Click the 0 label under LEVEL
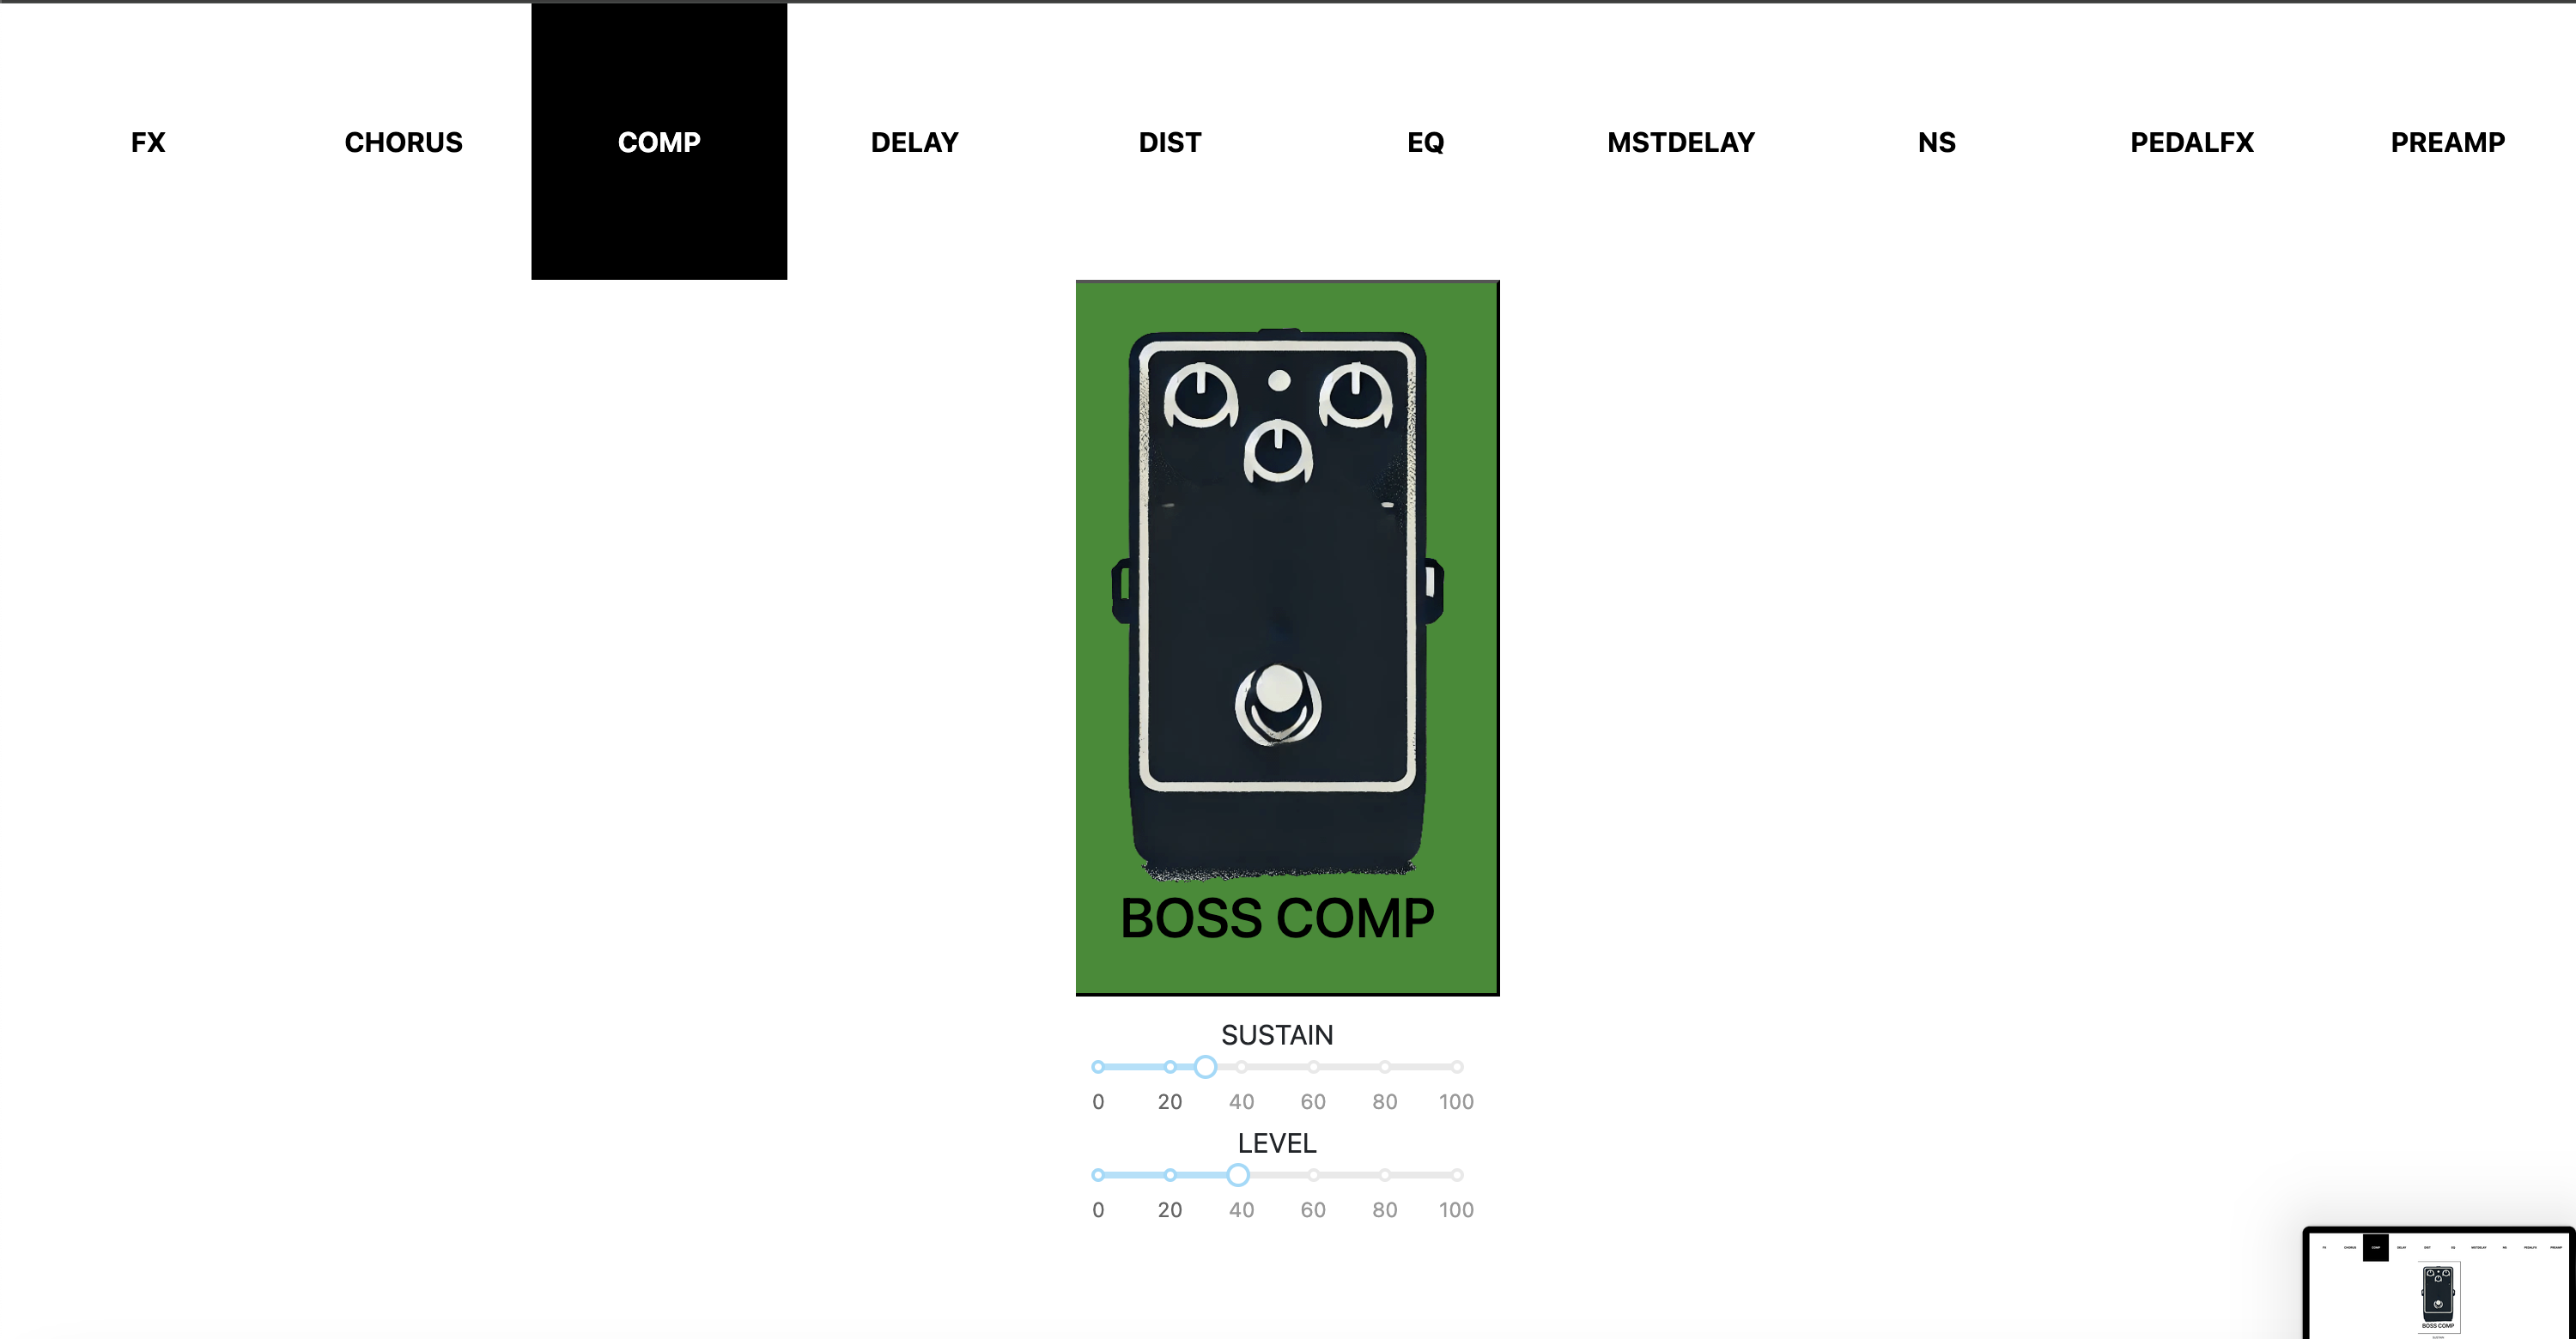 pyautogui.click(x=1098, y=1209)
